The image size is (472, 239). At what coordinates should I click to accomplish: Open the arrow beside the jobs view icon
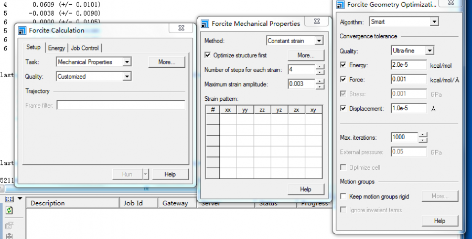pyautogui.click(x=20, y=199)
